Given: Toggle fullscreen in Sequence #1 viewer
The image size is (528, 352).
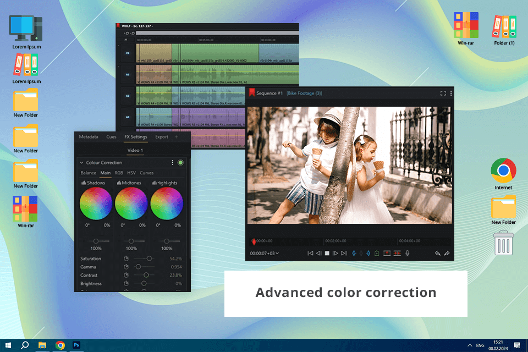Looking at the screenshot, I should pos(443,94).
